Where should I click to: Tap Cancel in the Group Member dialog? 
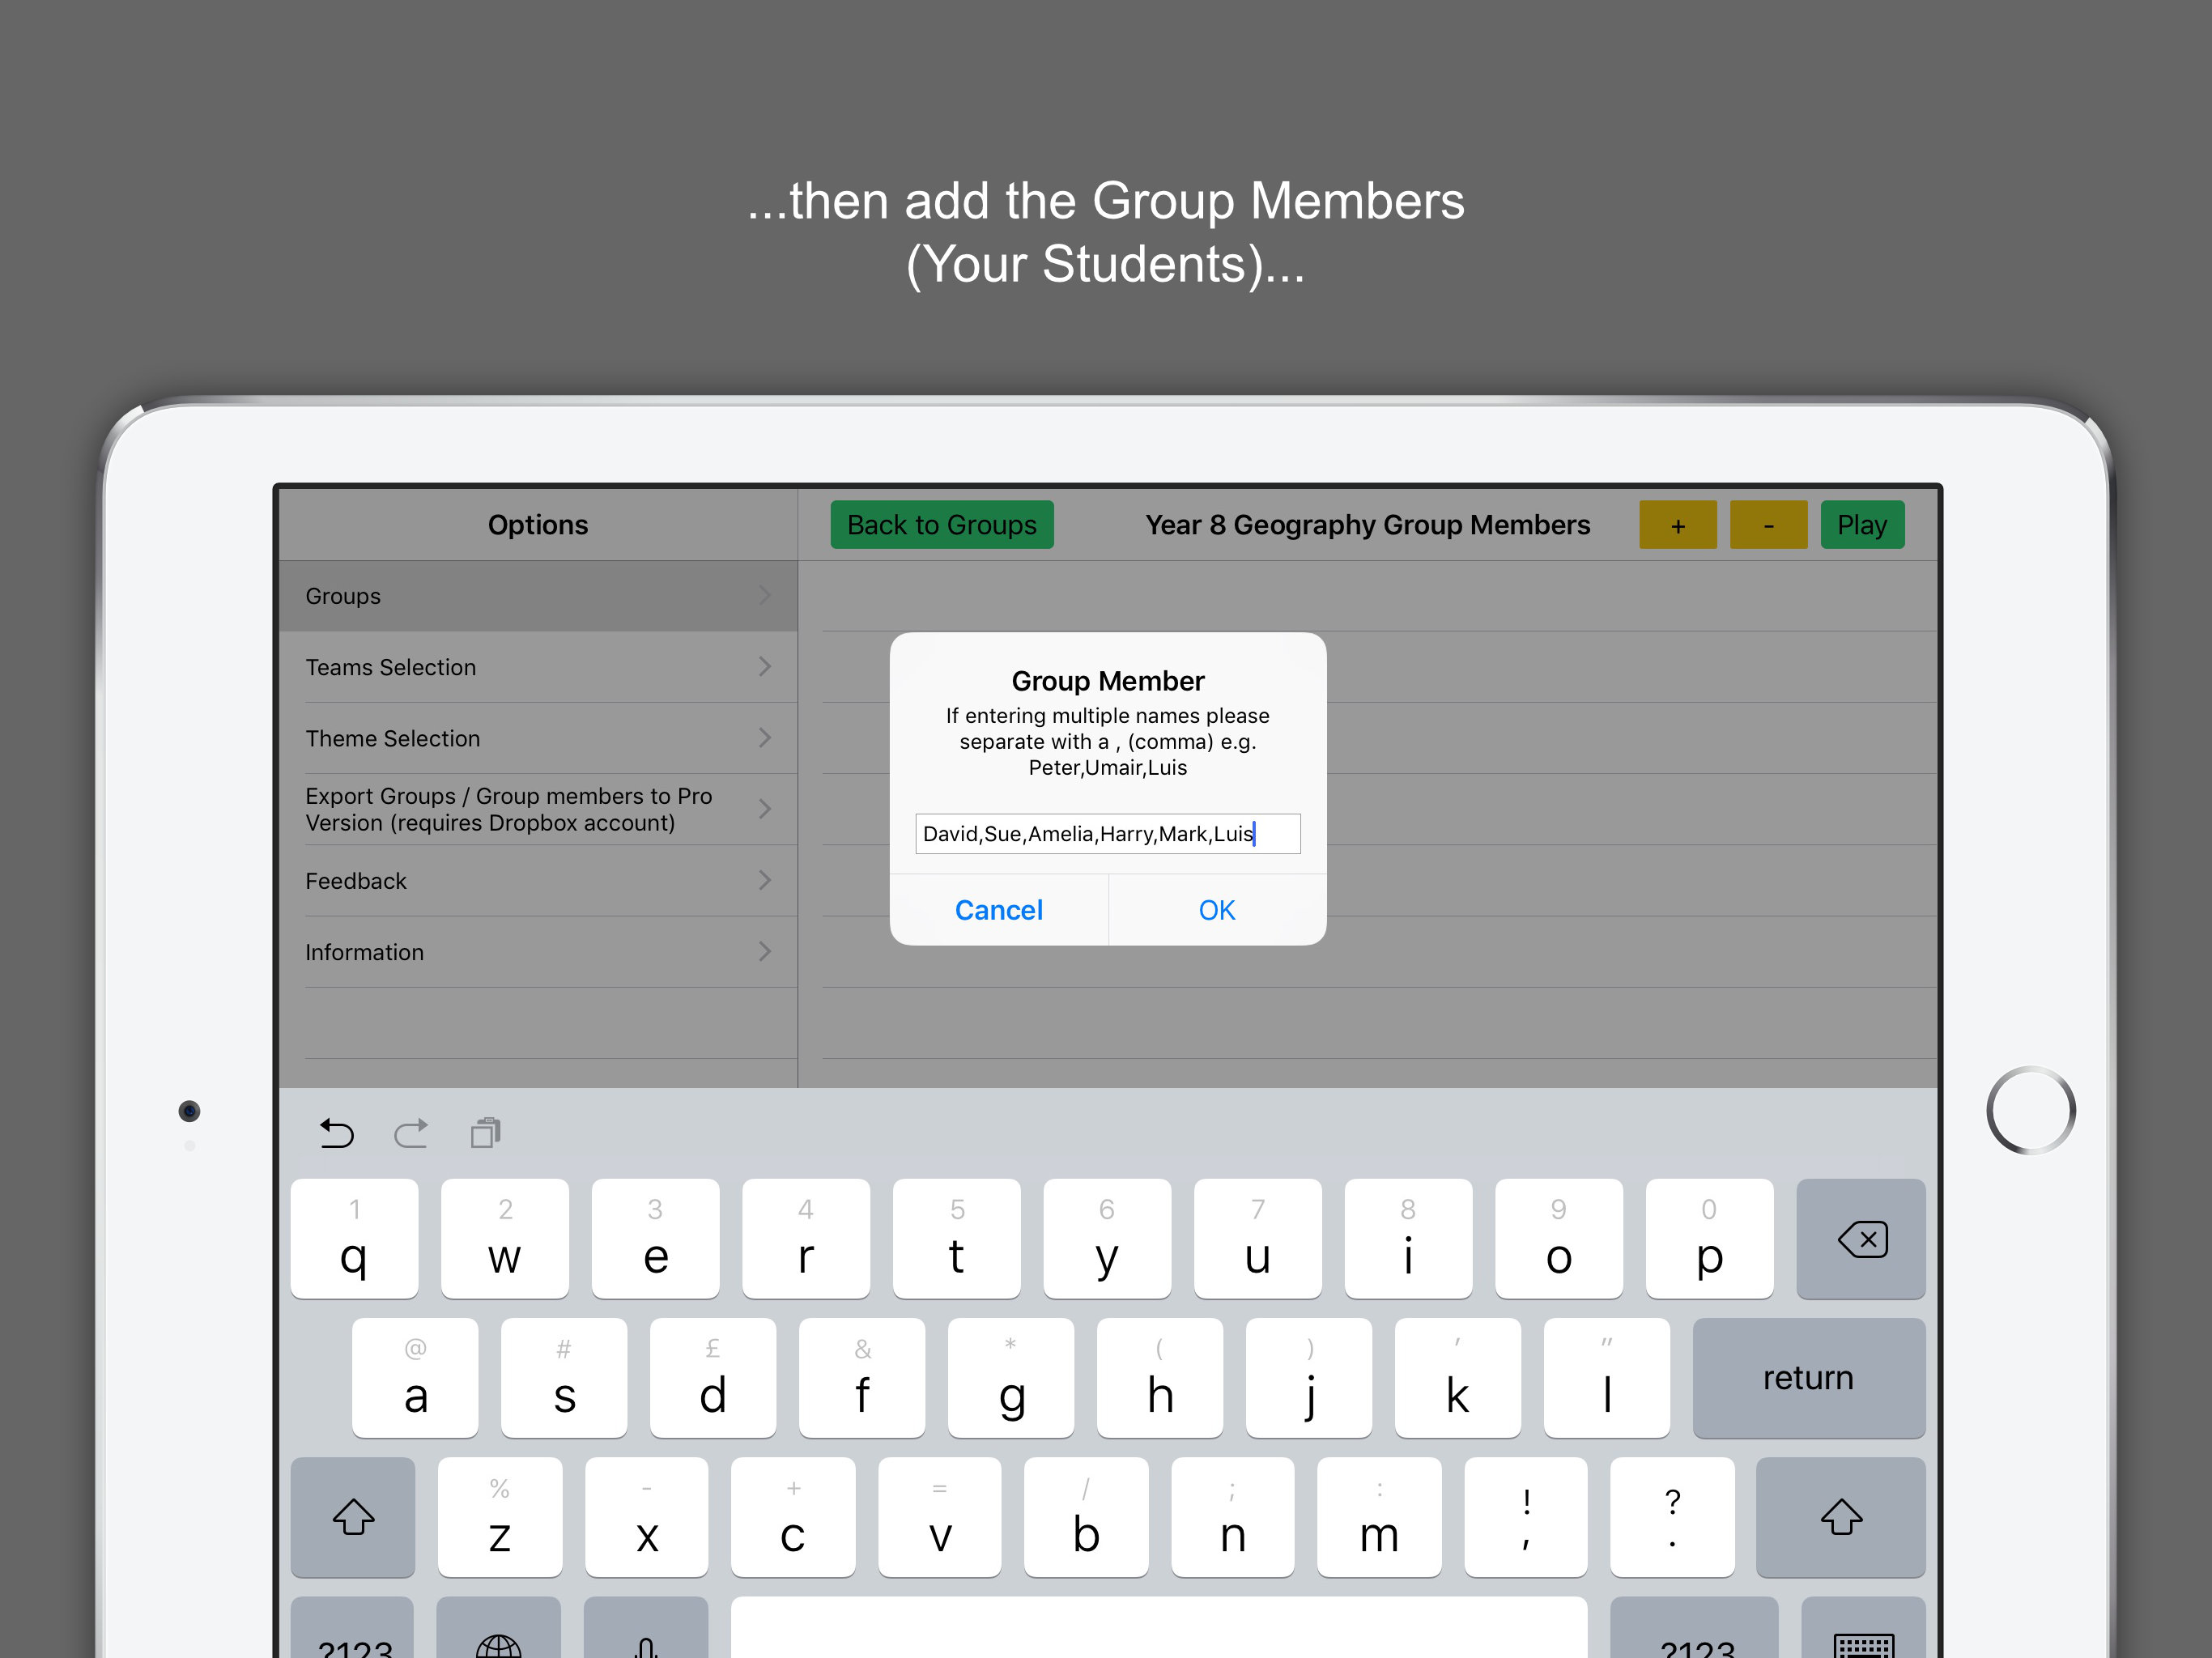coord(998,910)
